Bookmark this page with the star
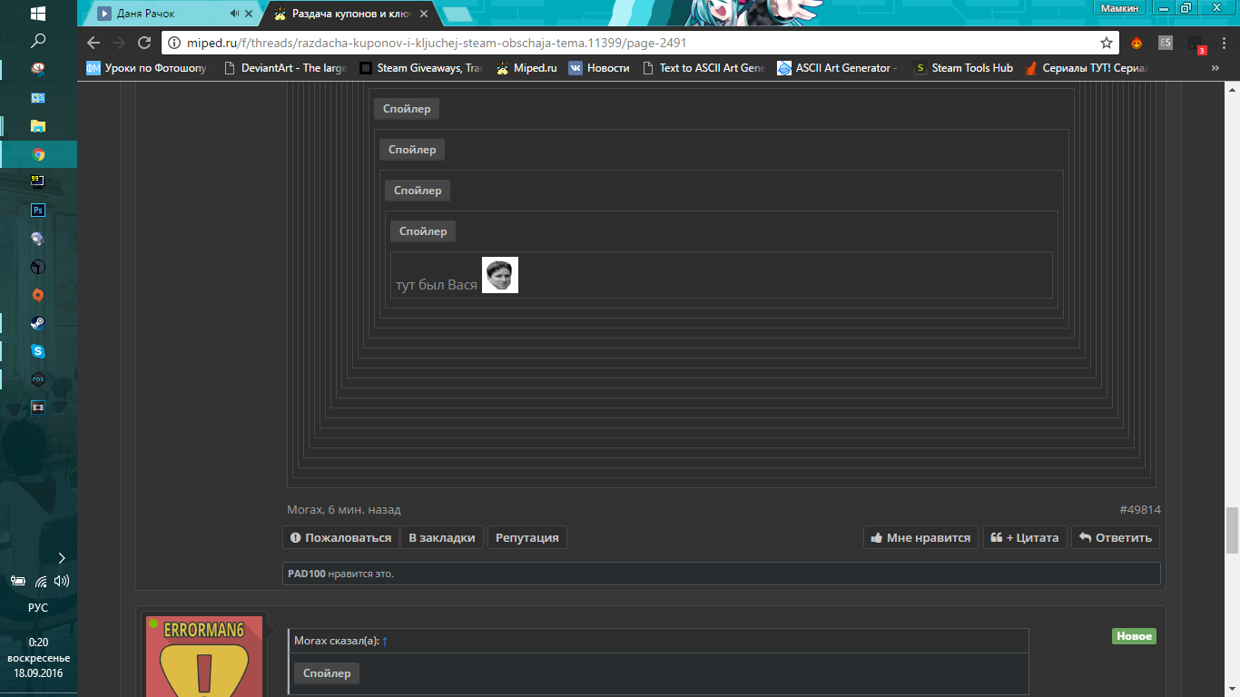1240x697 pixels. [x=1107, y=43]
